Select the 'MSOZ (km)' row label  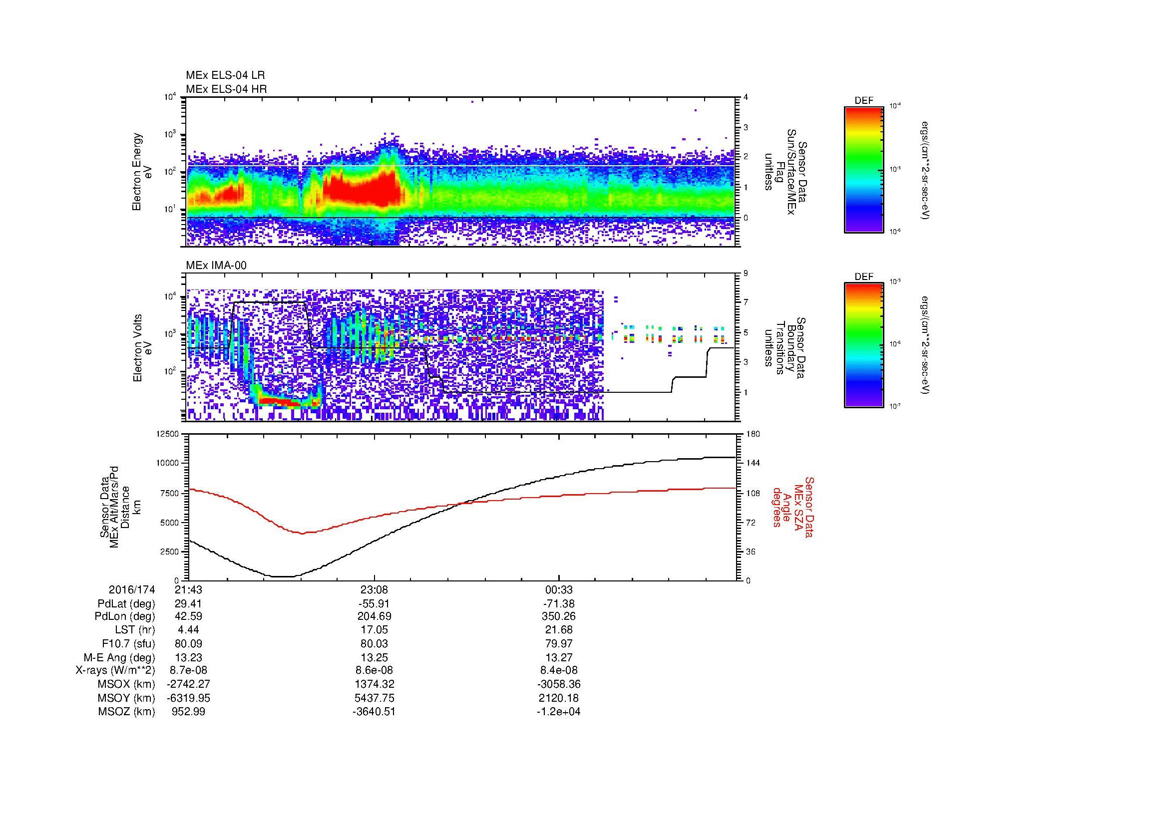point(126,712)
